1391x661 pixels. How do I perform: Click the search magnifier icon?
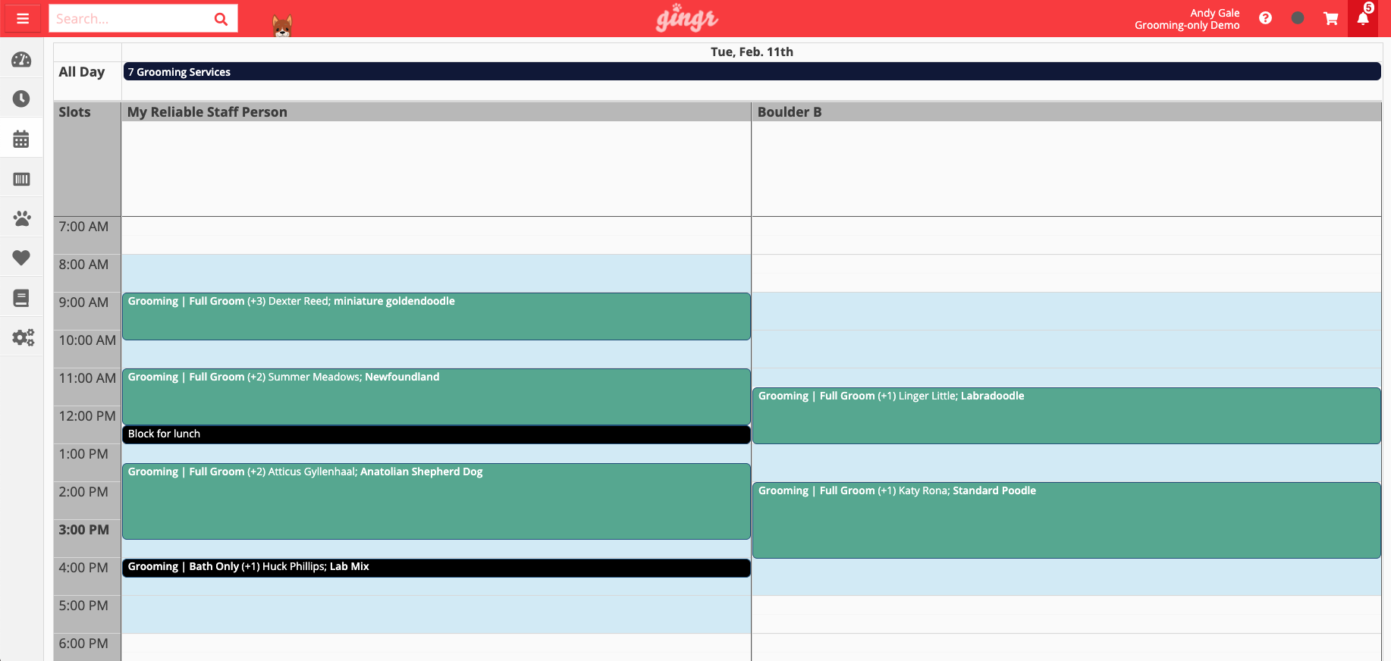pyautogui.click(x=221, y=19)
